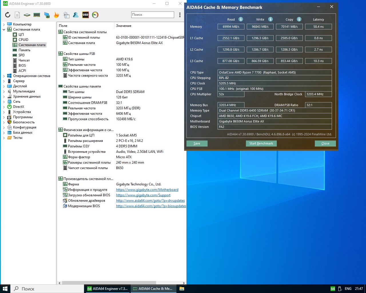Viewport: 366px width, 293px height.
Task: Click the OSD panel toolbar icon
Action: pyautogui.click(x=85, y=15)
